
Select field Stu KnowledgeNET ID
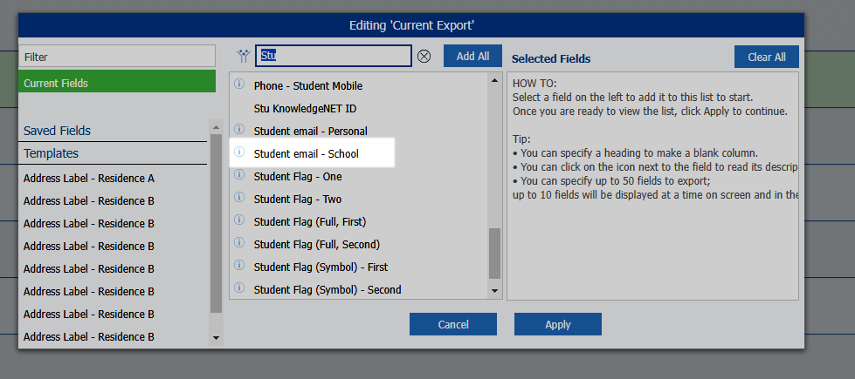305,109
